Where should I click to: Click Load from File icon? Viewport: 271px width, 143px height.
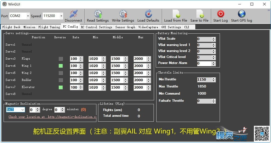point(176,14)
